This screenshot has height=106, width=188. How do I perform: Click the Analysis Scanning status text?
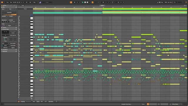click(126, 104)
